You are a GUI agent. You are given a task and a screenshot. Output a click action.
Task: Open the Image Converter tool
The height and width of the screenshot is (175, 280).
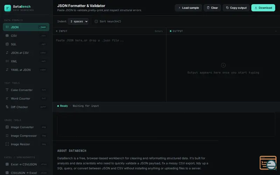click(x=26, y=127)
